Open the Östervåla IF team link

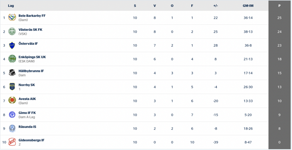(28, 44)
